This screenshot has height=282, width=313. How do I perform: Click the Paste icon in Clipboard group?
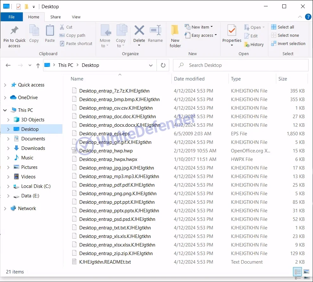coord(50,31)
